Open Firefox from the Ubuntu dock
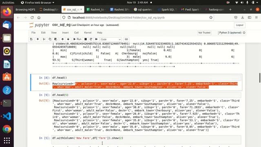 (x=7, y=12)
